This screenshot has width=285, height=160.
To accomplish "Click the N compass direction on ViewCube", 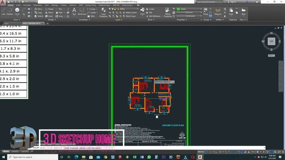I will (x=271, y=33).
